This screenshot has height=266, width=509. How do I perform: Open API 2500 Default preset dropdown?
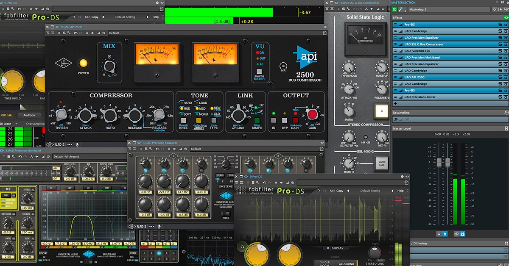click(218, 33)
